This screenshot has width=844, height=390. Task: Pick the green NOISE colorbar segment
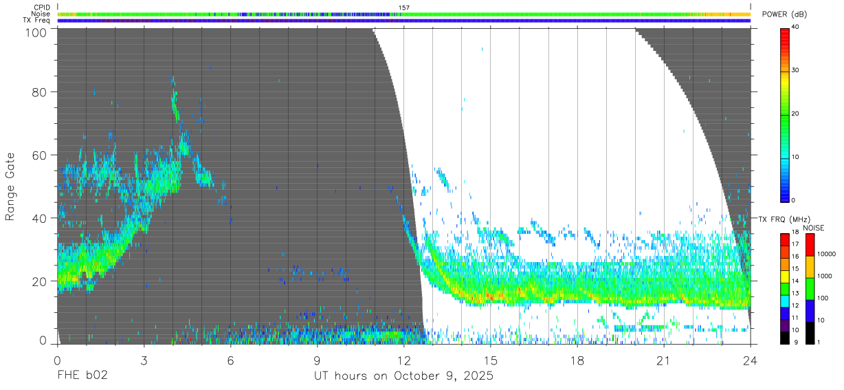(x=810, y=288)
